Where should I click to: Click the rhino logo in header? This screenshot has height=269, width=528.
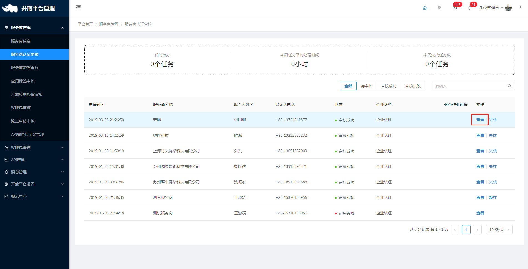point(10,8)
